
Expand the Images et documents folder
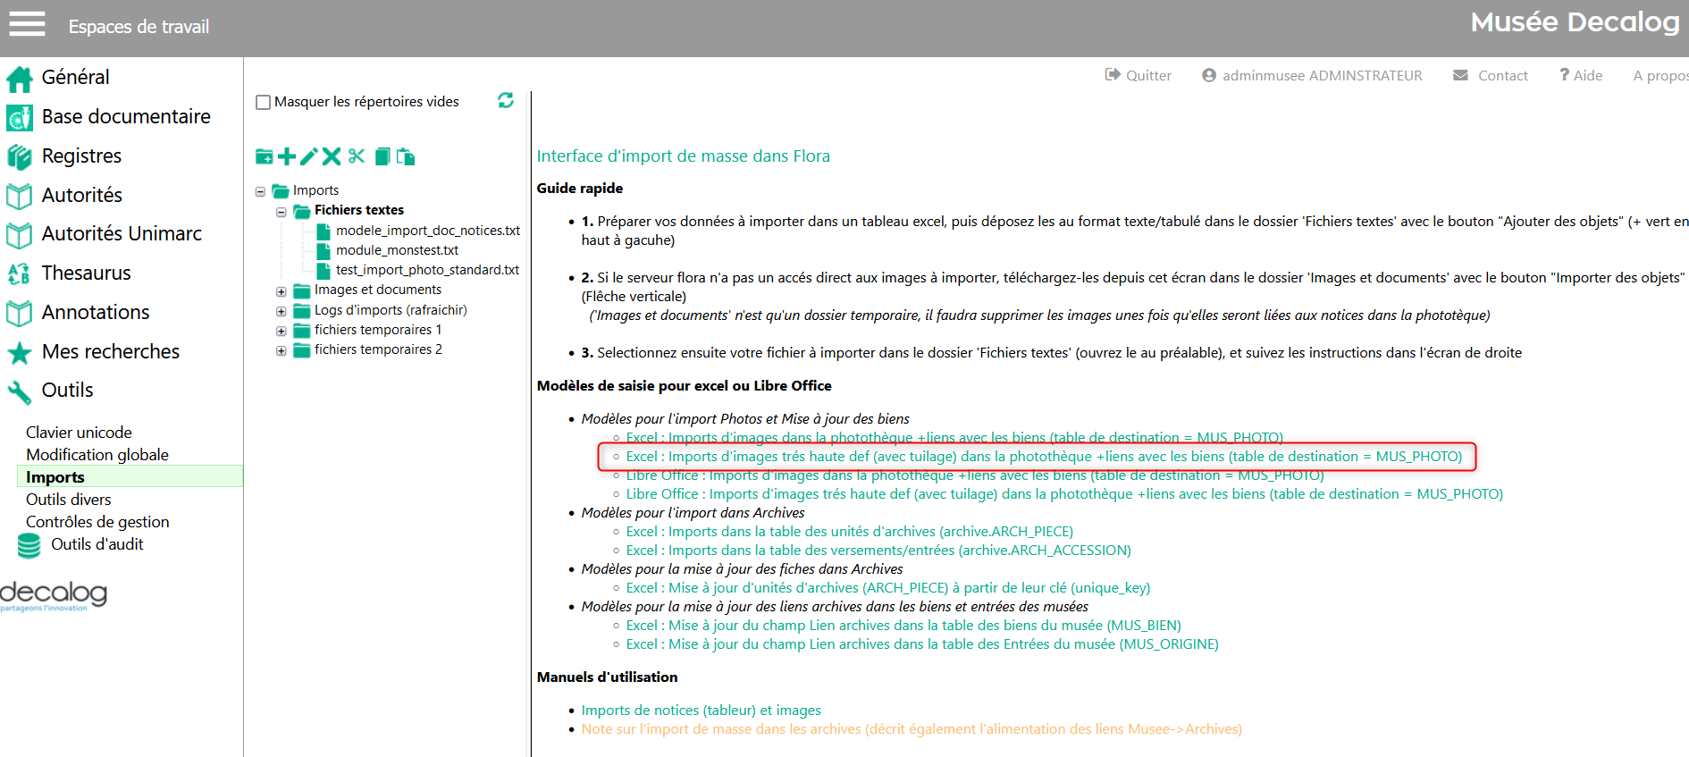coord(281,291)
